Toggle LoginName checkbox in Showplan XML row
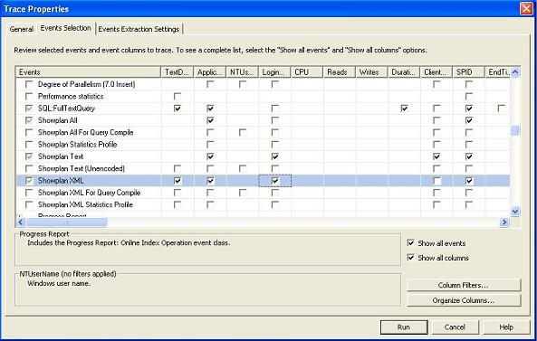Viewport: 537px width, 341px height. point(275,181)
